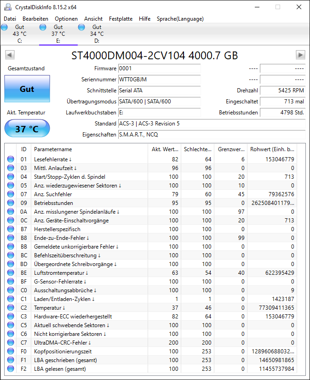The width and height of the screenshot is (310, 380).
Task: Select the health indicator icon for drive D:
Action: (x=81, y=27)
